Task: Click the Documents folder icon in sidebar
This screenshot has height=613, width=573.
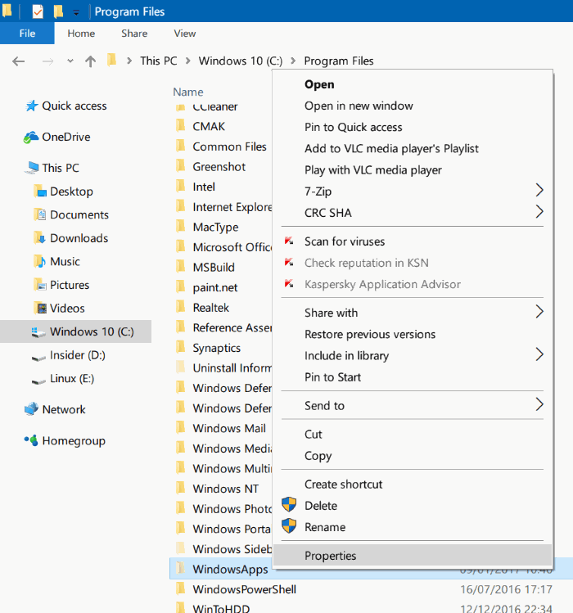Action: (40, 214)
